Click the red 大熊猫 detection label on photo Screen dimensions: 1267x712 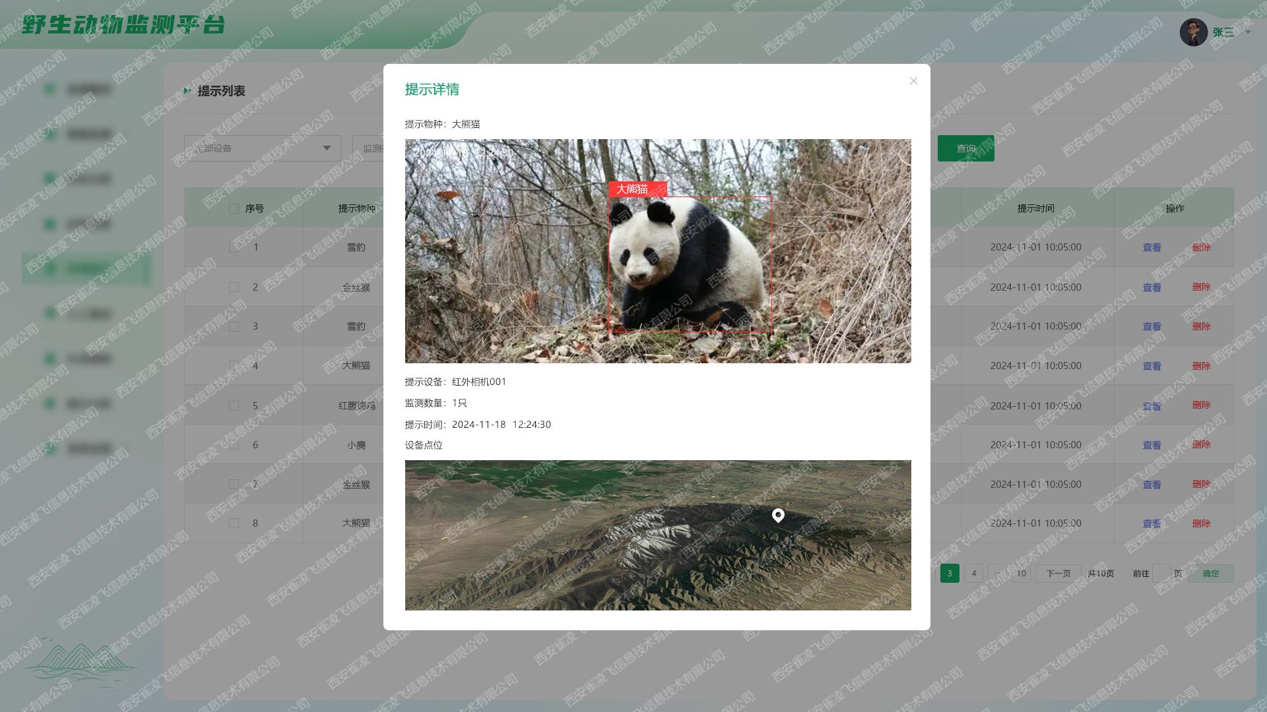637,189
